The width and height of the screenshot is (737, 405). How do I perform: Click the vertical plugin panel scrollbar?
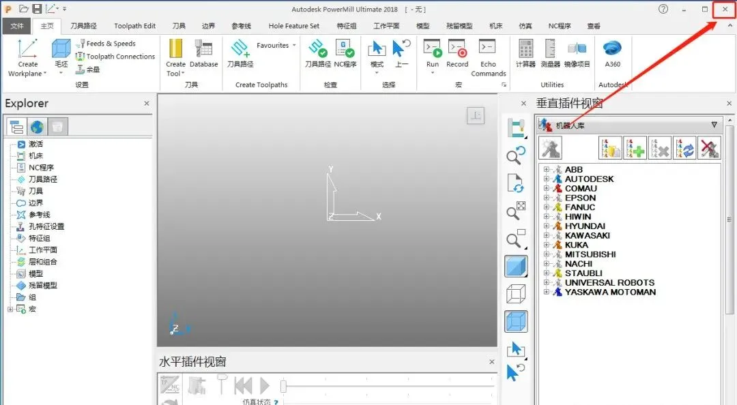pos(729,219)
